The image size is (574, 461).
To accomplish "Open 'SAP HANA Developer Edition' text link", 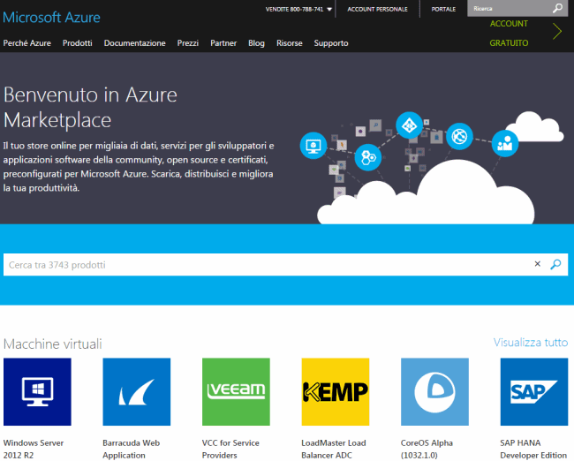I will point(533,449).
